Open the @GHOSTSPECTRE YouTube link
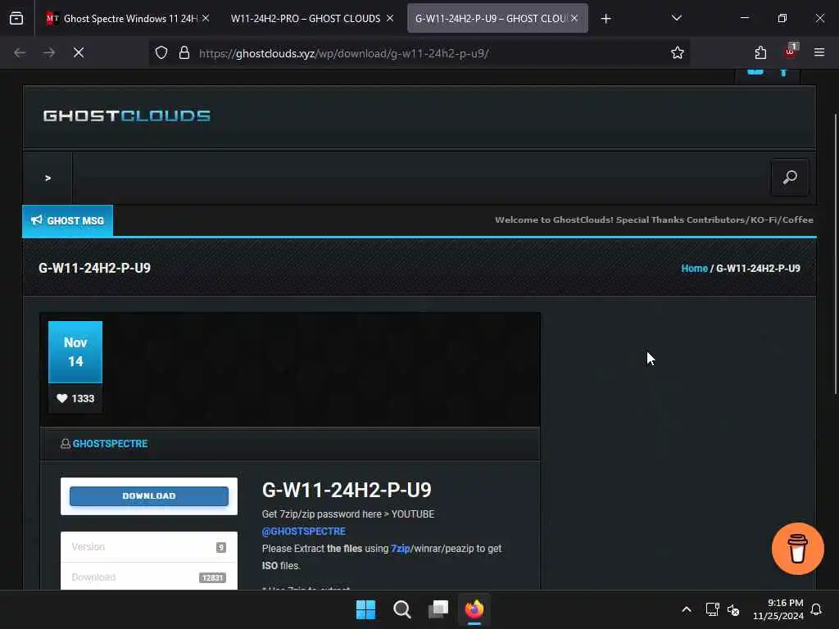This screenshot has height=629, width=839. point(303,531)
